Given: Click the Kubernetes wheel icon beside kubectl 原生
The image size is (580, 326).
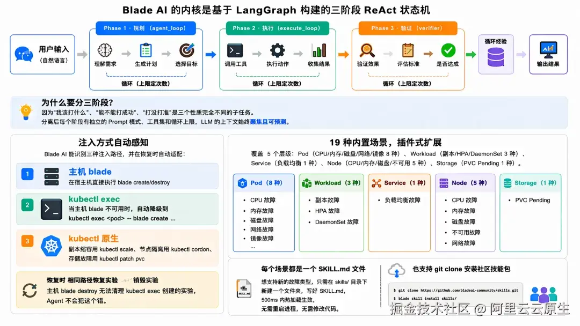Looking at the screenshot, I should tap(51, 246).
